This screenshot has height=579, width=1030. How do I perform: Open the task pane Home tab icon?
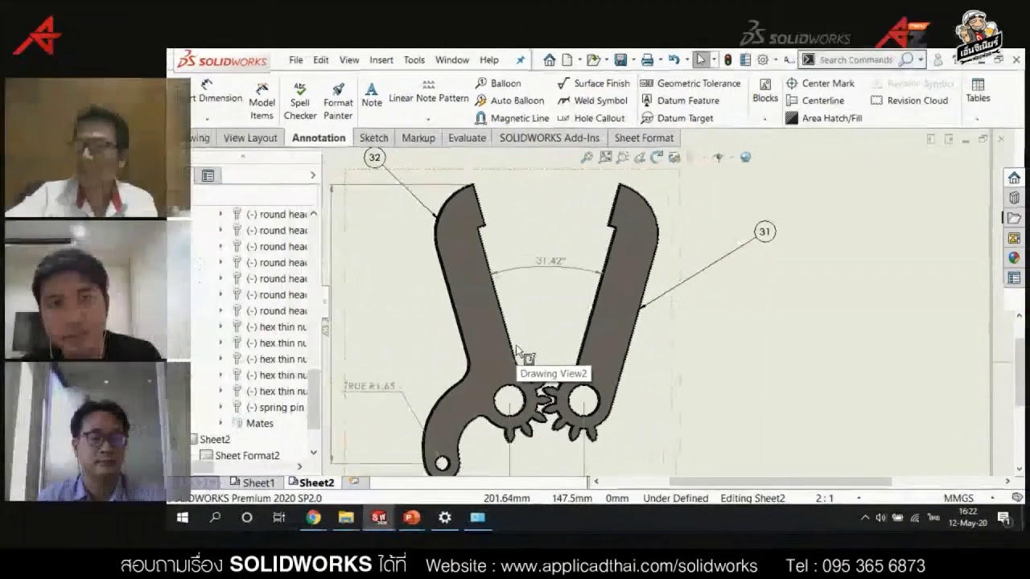click(1014, 178)
